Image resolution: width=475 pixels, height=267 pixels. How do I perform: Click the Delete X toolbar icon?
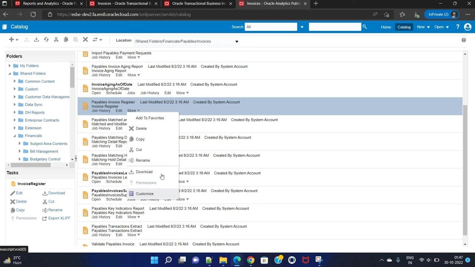[85, 39]
